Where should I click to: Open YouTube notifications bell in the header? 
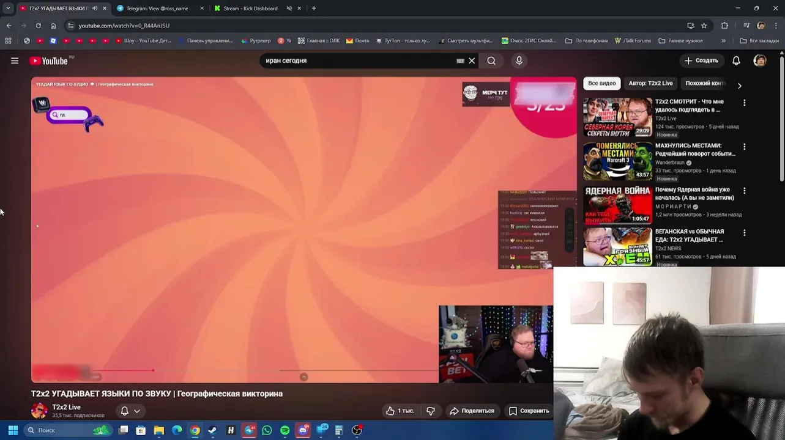pyautogui.click(x=736, y=61)
